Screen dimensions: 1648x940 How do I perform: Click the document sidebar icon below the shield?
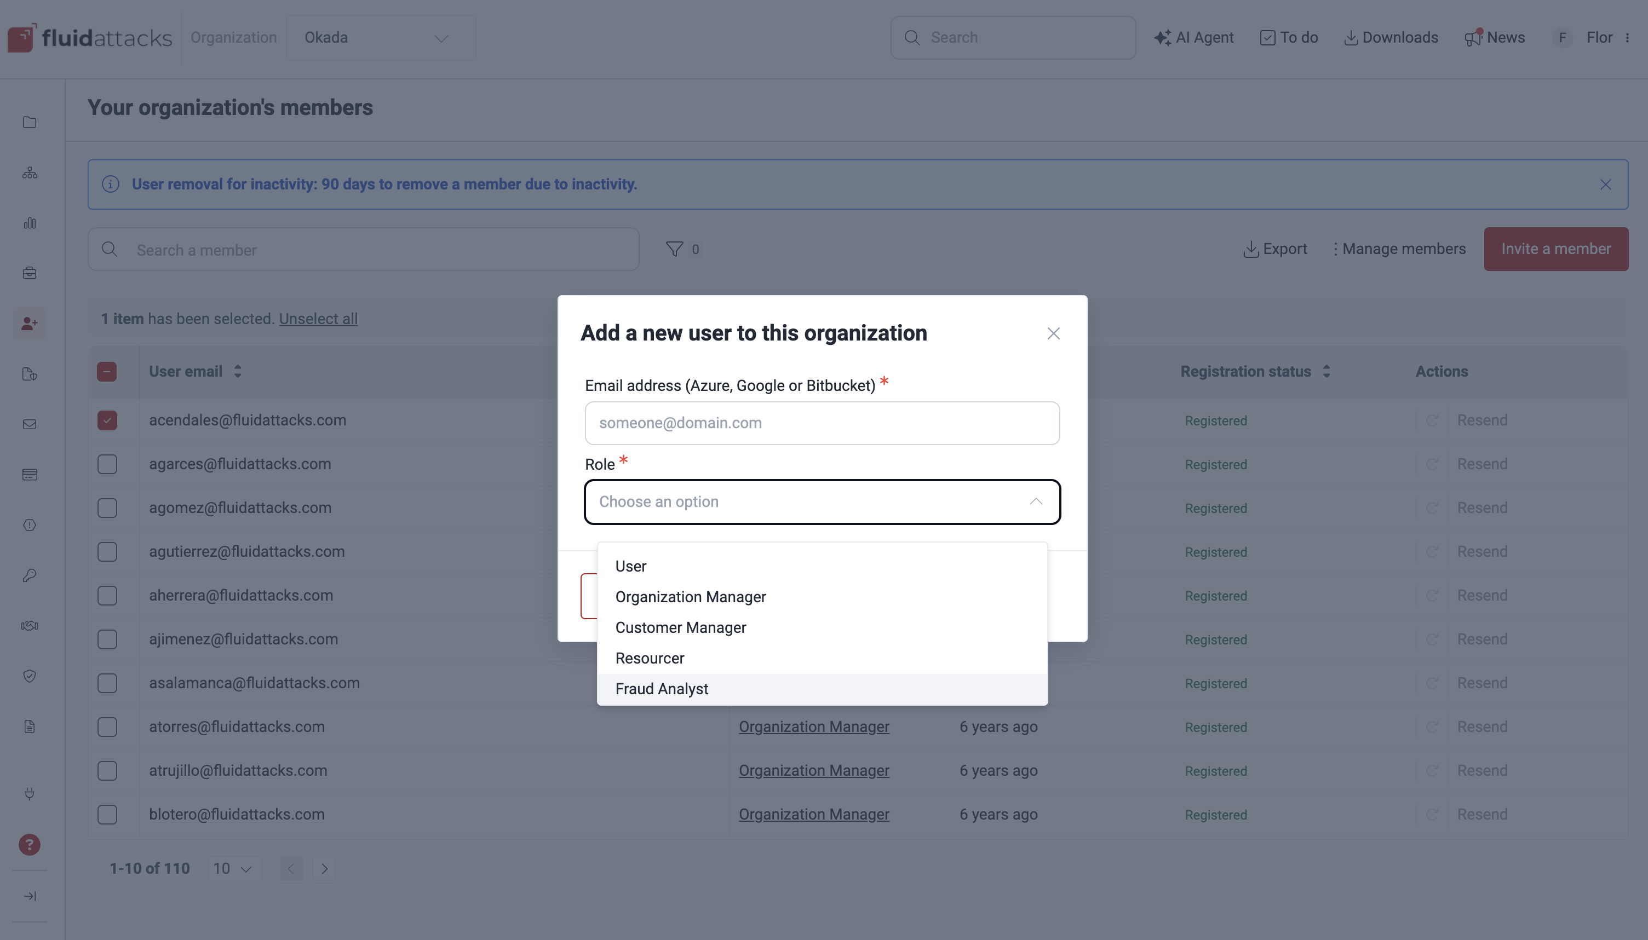click(30, 726)
